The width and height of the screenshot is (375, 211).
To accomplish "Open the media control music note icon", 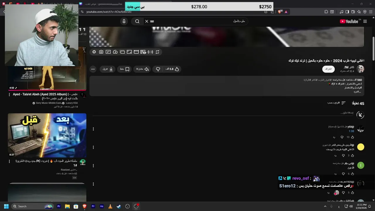I will click(341, 12).
